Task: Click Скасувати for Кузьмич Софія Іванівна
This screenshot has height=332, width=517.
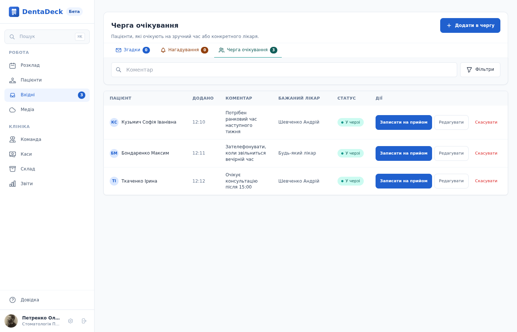Action: [486, 122]
